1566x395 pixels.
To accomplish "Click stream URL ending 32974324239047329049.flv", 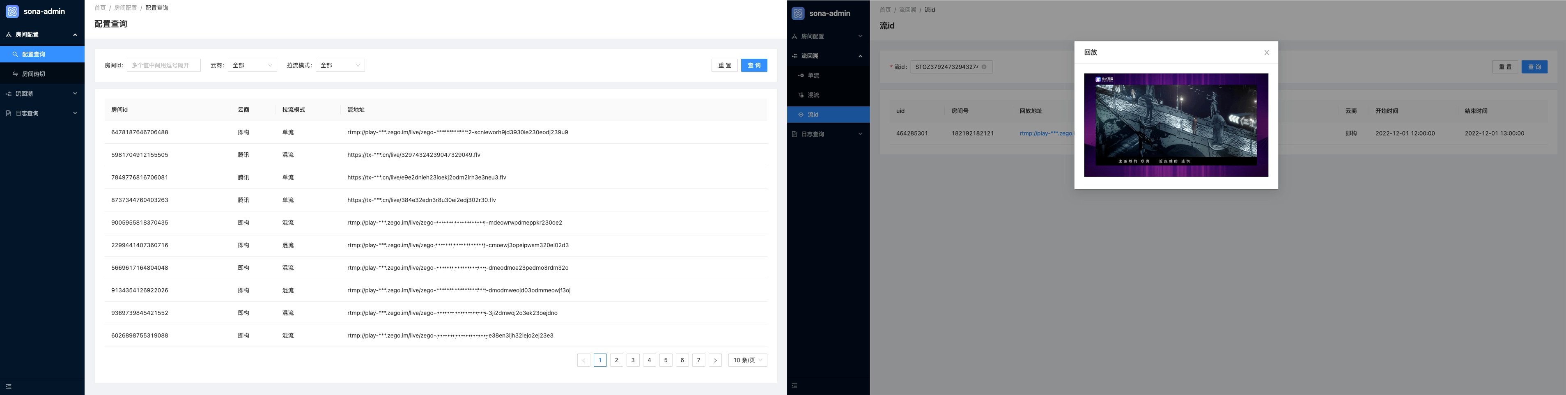I will pos(414,155).
